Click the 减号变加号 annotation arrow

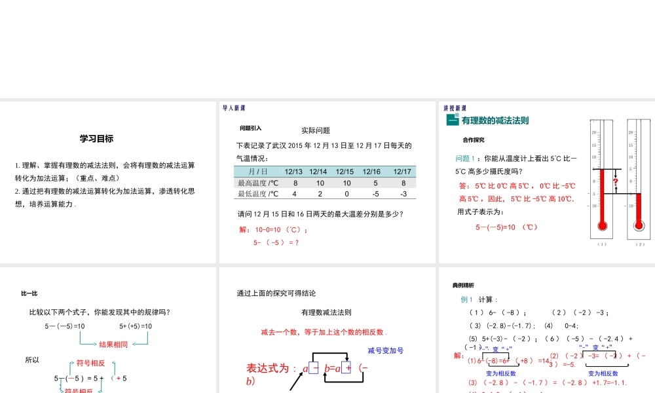point(386,349)
